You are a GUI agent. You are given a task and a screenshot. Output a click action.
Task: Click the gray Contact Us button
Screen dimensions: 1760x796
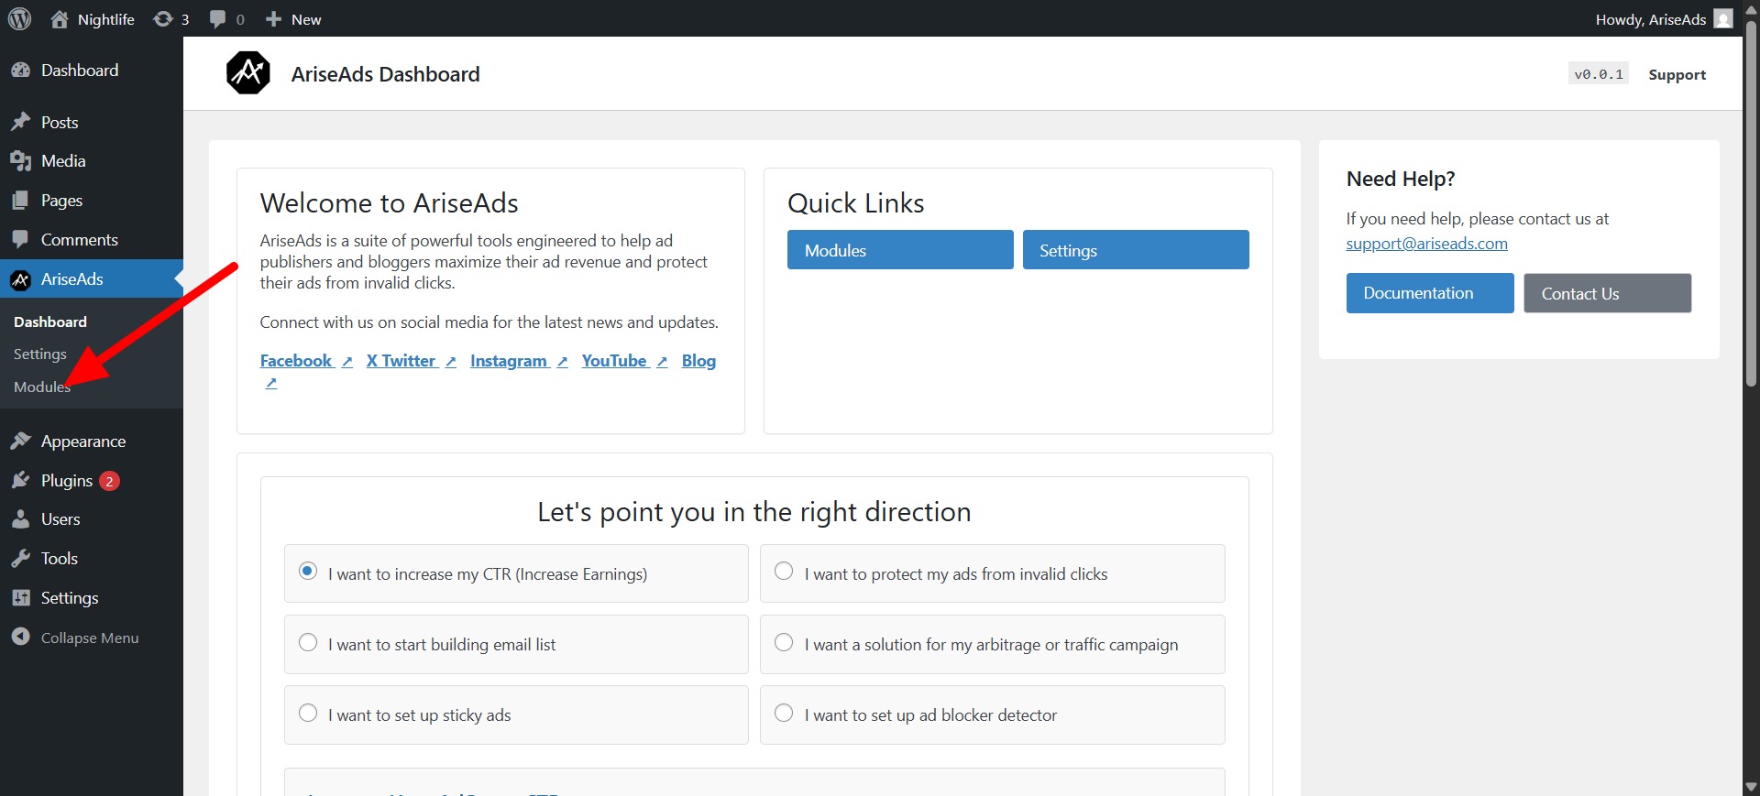pos(1608,293)
